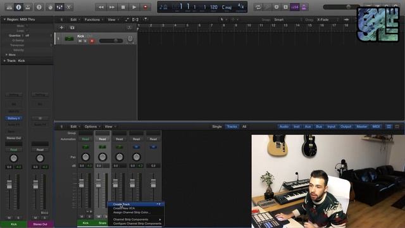Open the Snap Smart dropdown
Image resolution: width=405 pixels, height=228 pixels.
click(287, 20)
